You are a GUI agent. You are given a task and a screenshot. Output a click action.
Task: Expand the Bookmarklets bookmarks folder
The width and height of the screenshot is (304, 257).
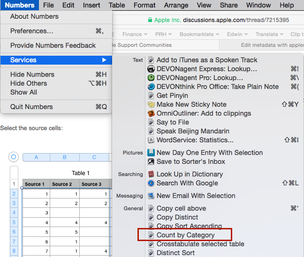click(x=199, y=34)
